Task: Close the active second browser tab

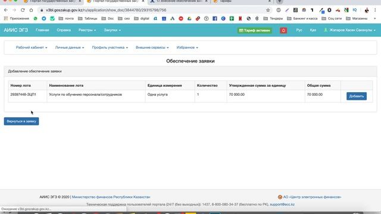Action: (143, 1)
